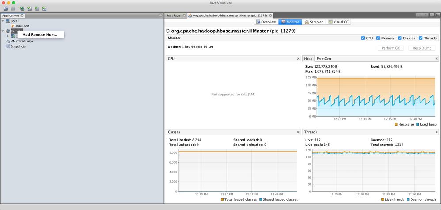441x210 pixels.
Task: Uncheck the Memory checkbox
Action: pyautogui.click(x=378, y=38)
